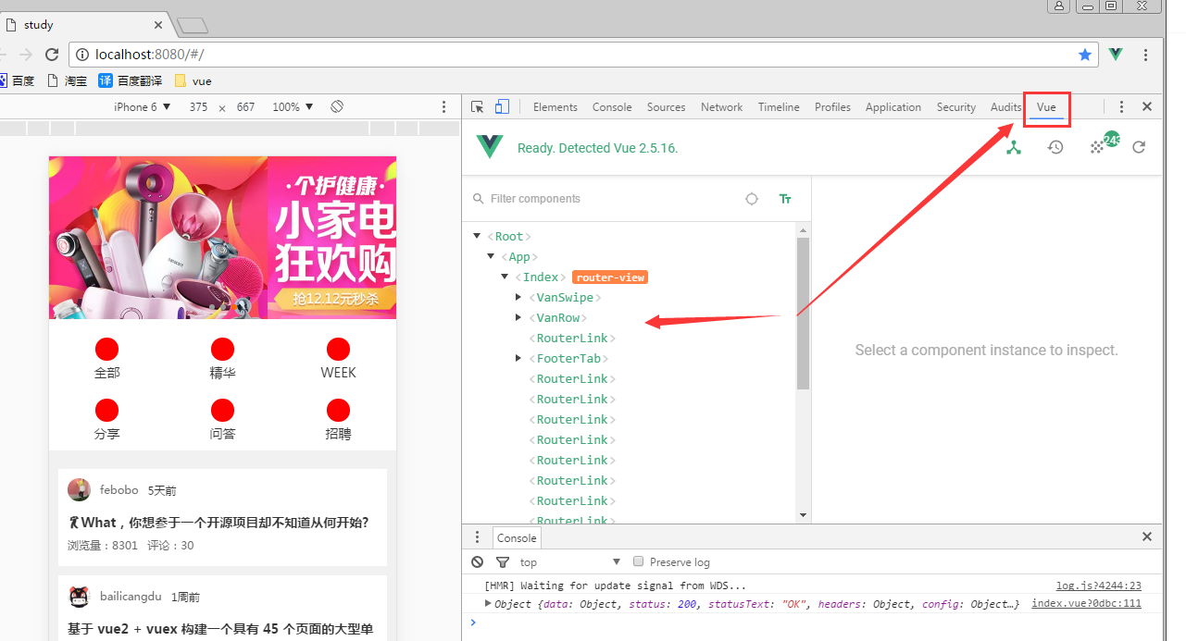Open Vuex history view
The width and height of the screenshot is (1186, 641).
click(x=1055, y=147)
